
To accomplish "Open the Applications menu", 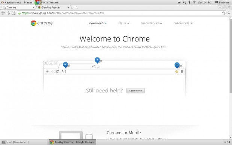I will pos(11,3).
